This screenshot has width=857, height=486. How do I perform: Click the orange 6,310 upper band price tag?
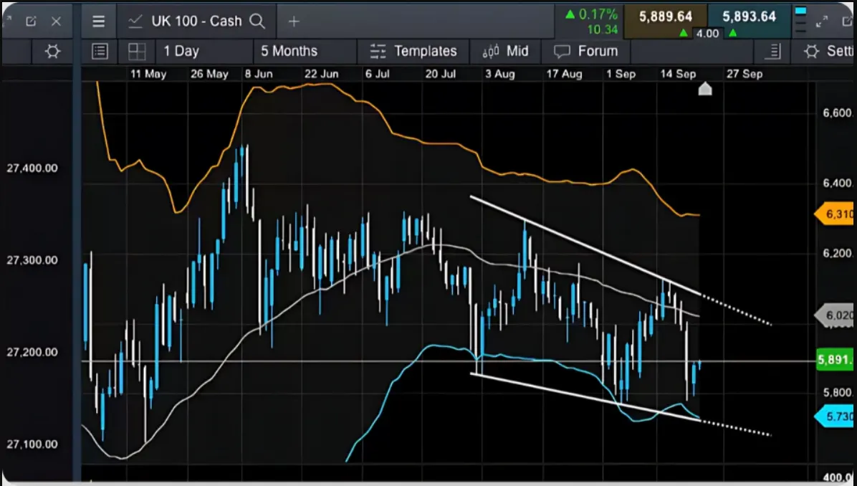834,214
